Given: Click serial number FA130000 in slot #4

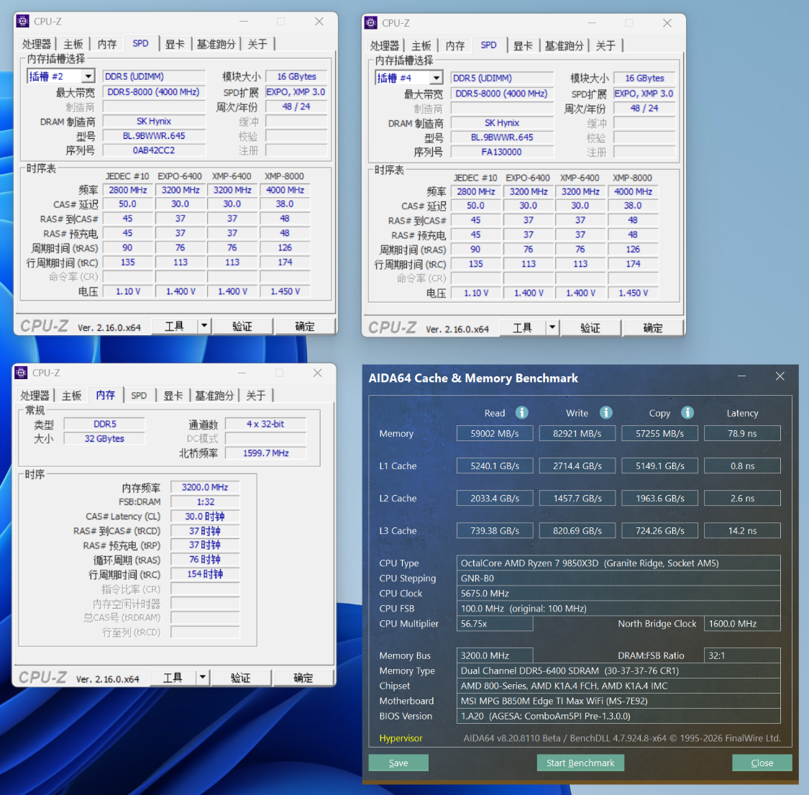Looking at the screenshot, I should pyautogui.click(x=501, y=152).
